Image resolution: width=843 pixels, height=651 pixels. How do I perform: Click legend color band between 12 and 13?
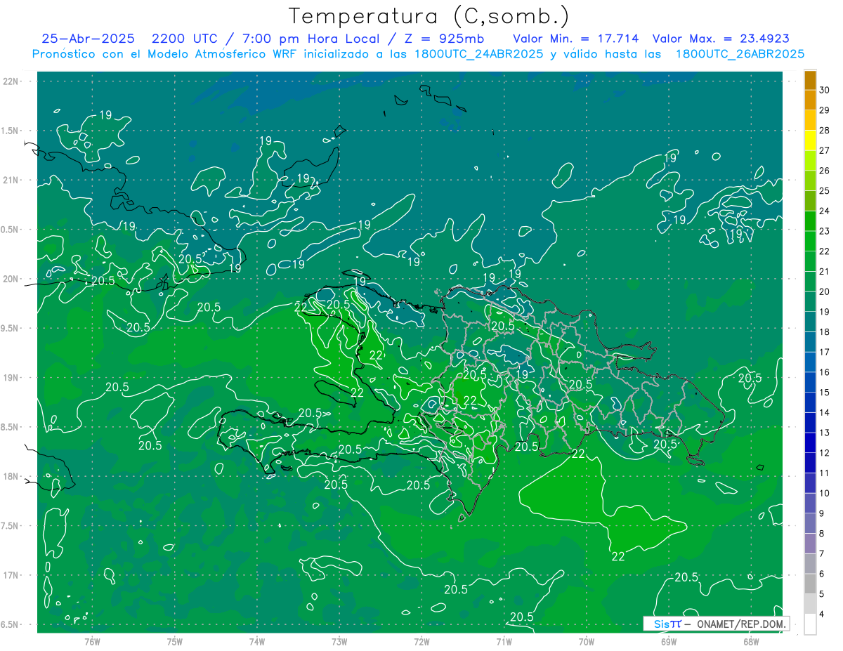pos(810,442)
